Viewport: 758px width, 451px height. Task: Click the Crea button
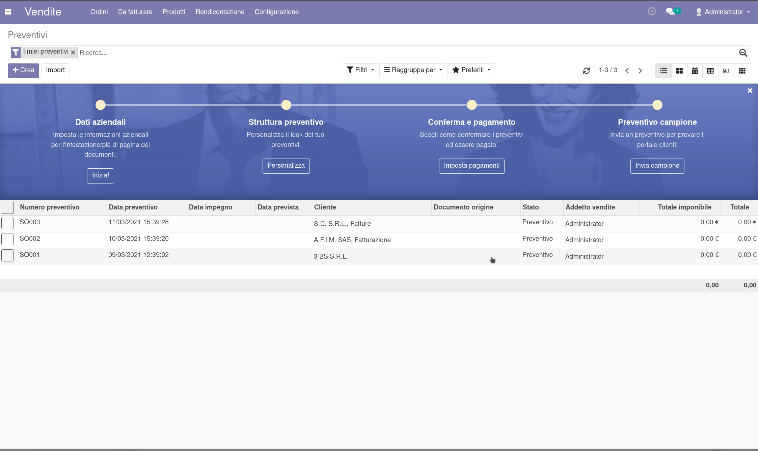23,70
